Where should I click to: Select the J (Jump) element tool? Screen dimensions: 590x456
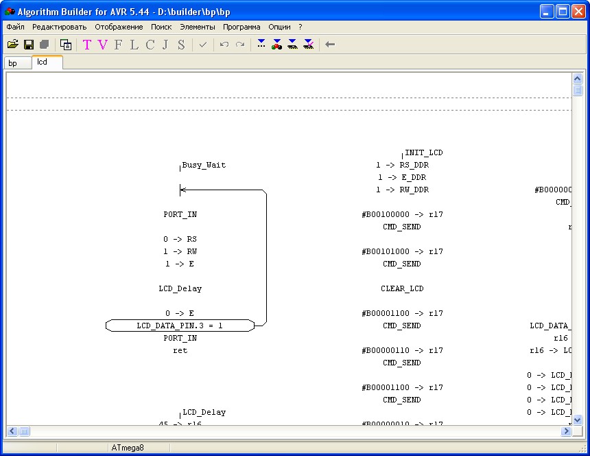pos(165,45)
